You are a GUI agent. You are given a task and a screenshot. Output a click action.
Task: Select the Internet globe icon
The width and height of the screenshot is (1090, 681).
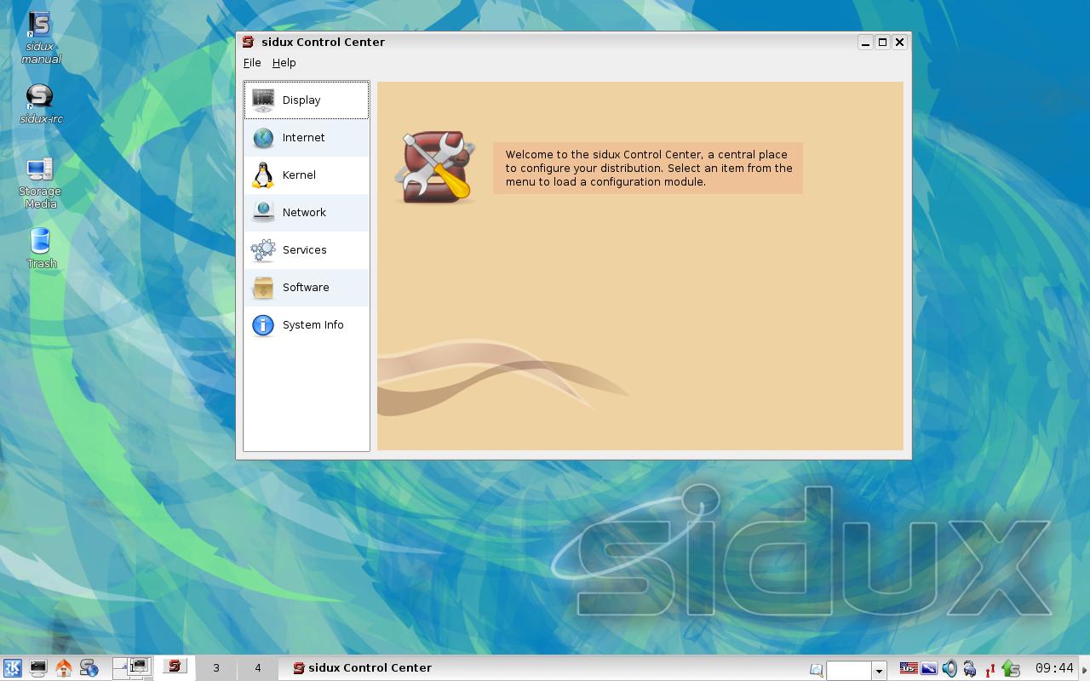[x=263, y=137]
